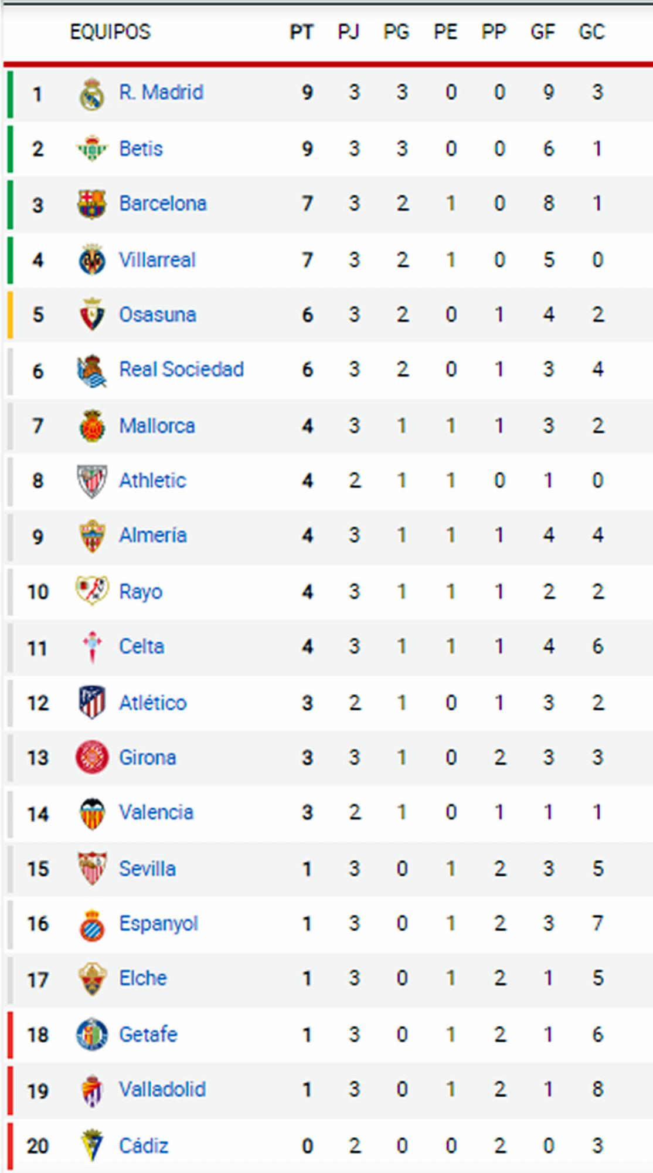Open the Osasuna team link
The height and width of the screenshot is (1173, 653).
click(157, 315)
